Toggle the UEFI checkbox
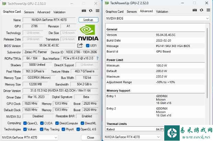The width and height of the screenshot is (213, 141). tap(88, 46)
